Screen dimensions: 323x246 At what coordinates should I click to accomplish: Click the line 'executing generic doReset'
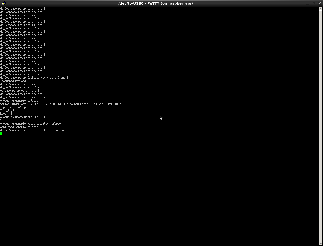click(19, 101)
